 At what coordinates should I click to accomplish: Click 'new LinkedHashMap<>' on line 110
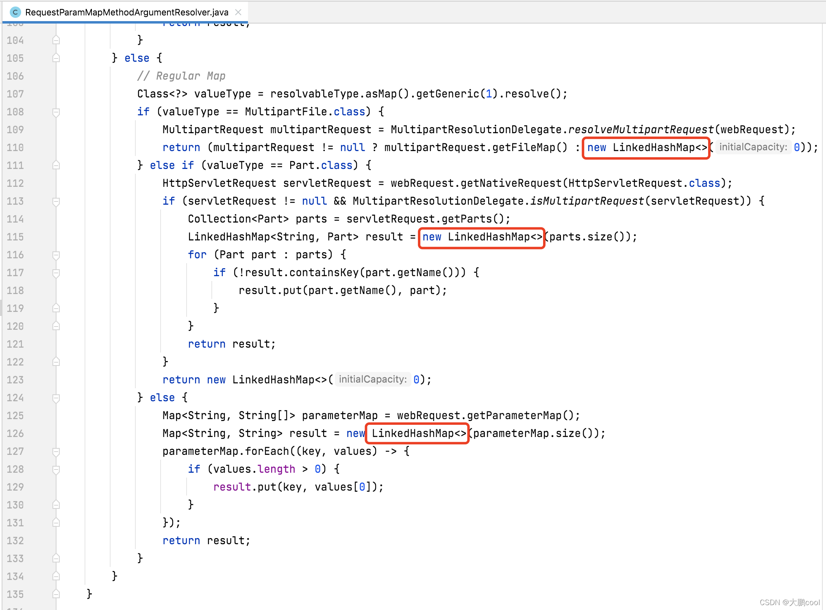tap(647, 147)
